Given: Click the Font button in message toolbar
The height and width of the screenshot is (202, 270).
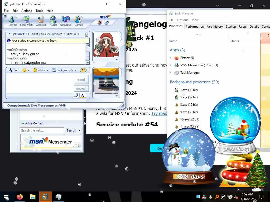Looking at the screenshot, I should [14, 70].
